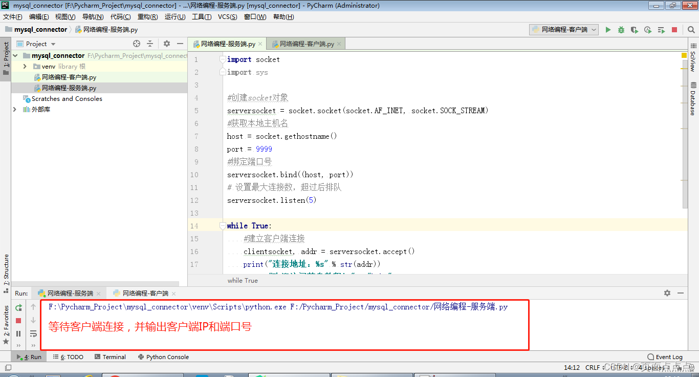
Task: Click the CRLF line separator in status bar
Action: [x=593, y=368]
